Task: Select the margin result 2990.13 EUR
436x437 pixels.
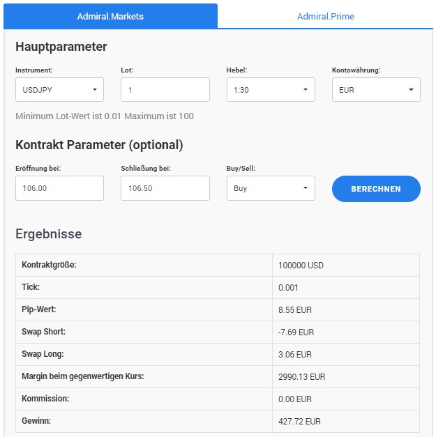Action: tap(301, 377)
